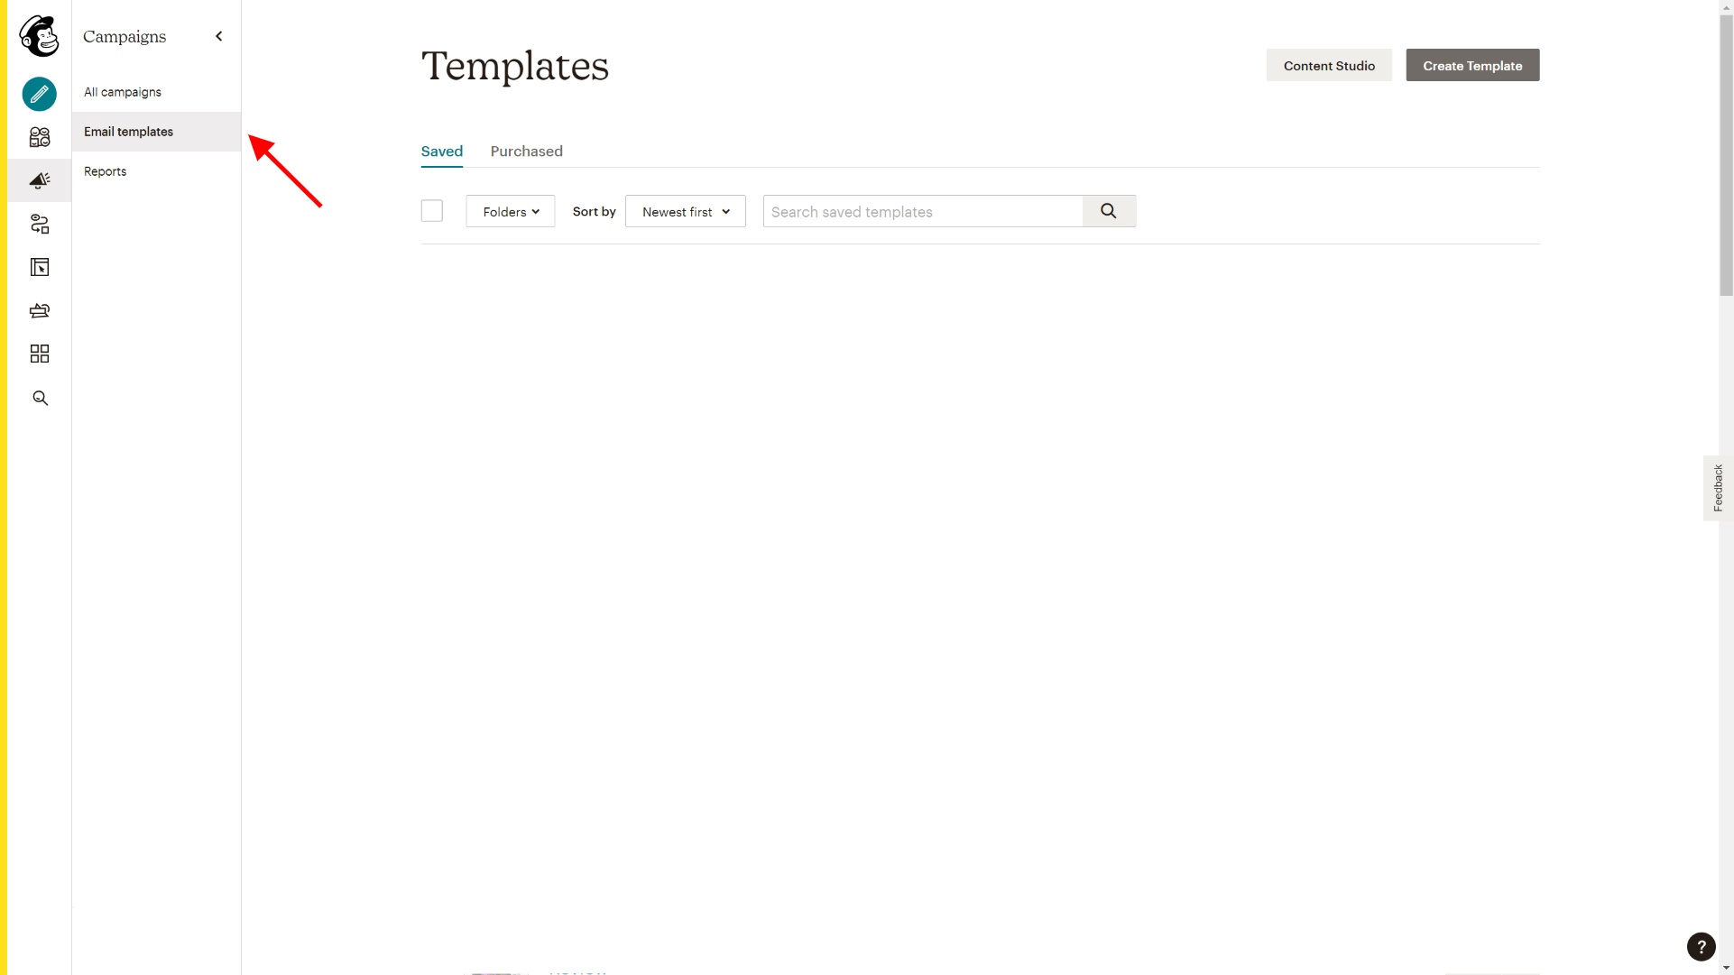1734x975 pixels.
Task: Switch to the Purchased templates tab
Action: 526,150
